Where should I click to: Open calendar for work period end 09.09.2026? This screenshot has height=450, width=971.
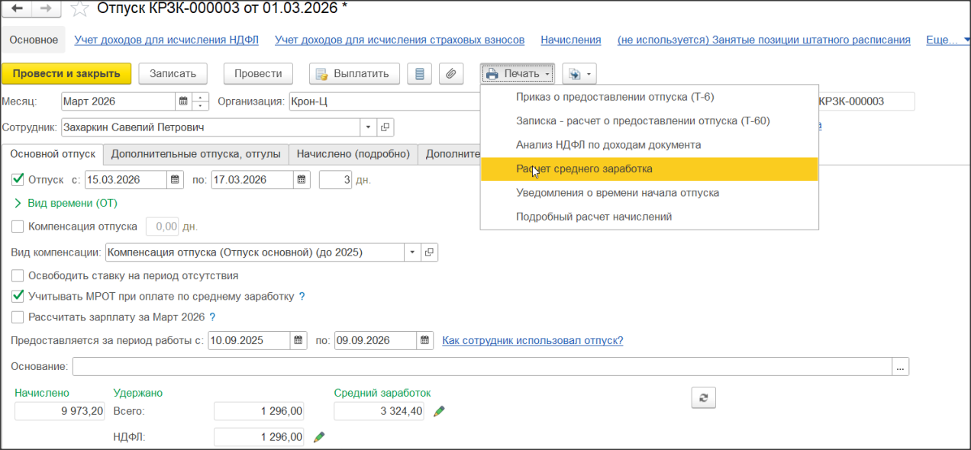(426, 340)
